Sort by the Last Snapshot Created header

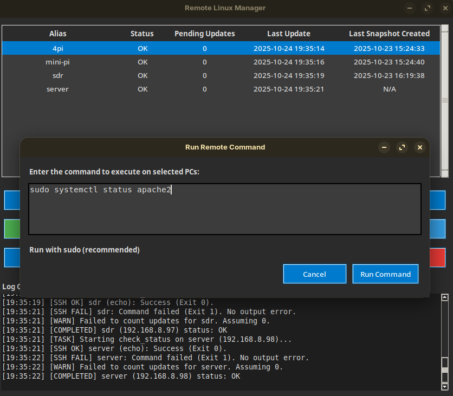[x=389, y=34]
